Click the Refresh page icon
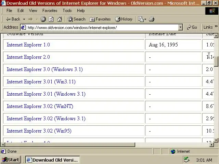Viewport: 219px width, 164px height. tap(51, 19)
